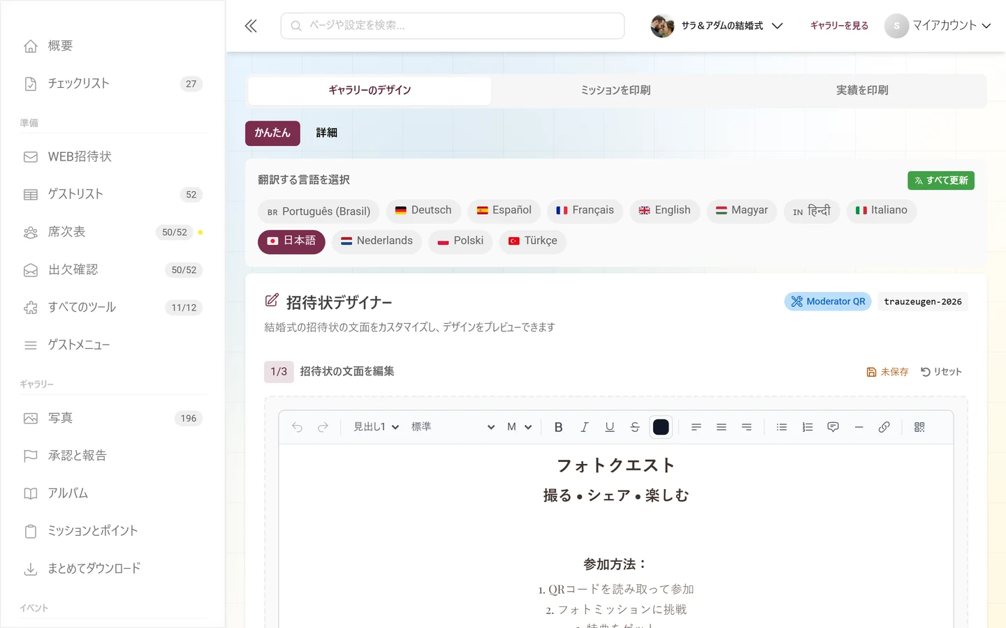Insert a QR code
Screen dimensions: 1006x628
[x=919, y=427]
